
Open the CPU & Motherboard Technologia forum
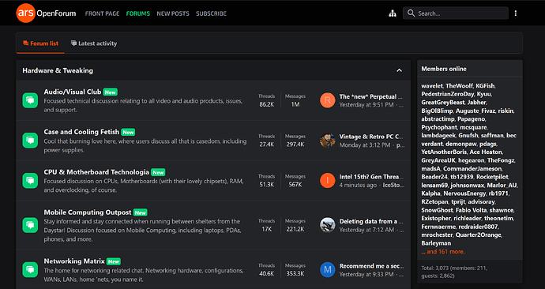tap(96, 172)
